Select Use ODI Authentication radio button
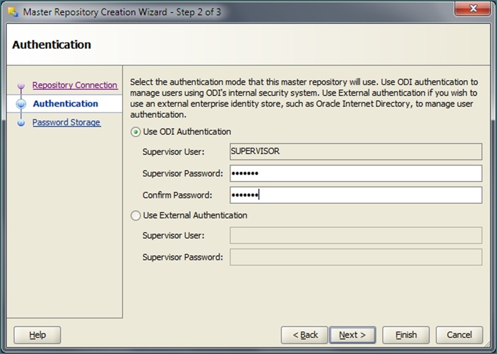Image resolution: width=497 pixels, height=354 pixels. [136, 132]
